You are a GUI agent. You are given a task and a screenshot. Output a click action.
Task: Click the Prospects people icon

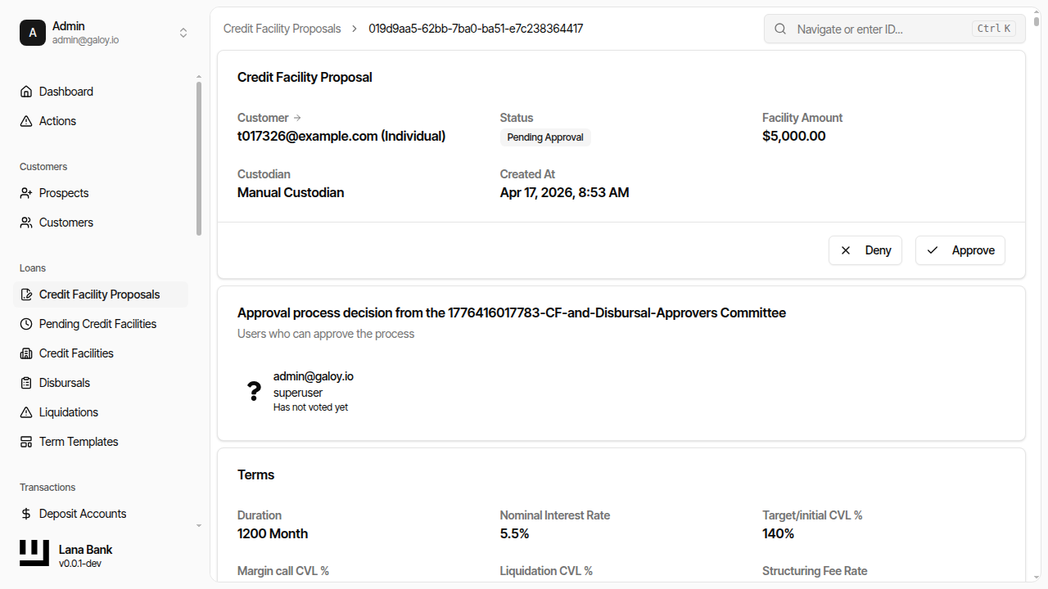point(25,192)
